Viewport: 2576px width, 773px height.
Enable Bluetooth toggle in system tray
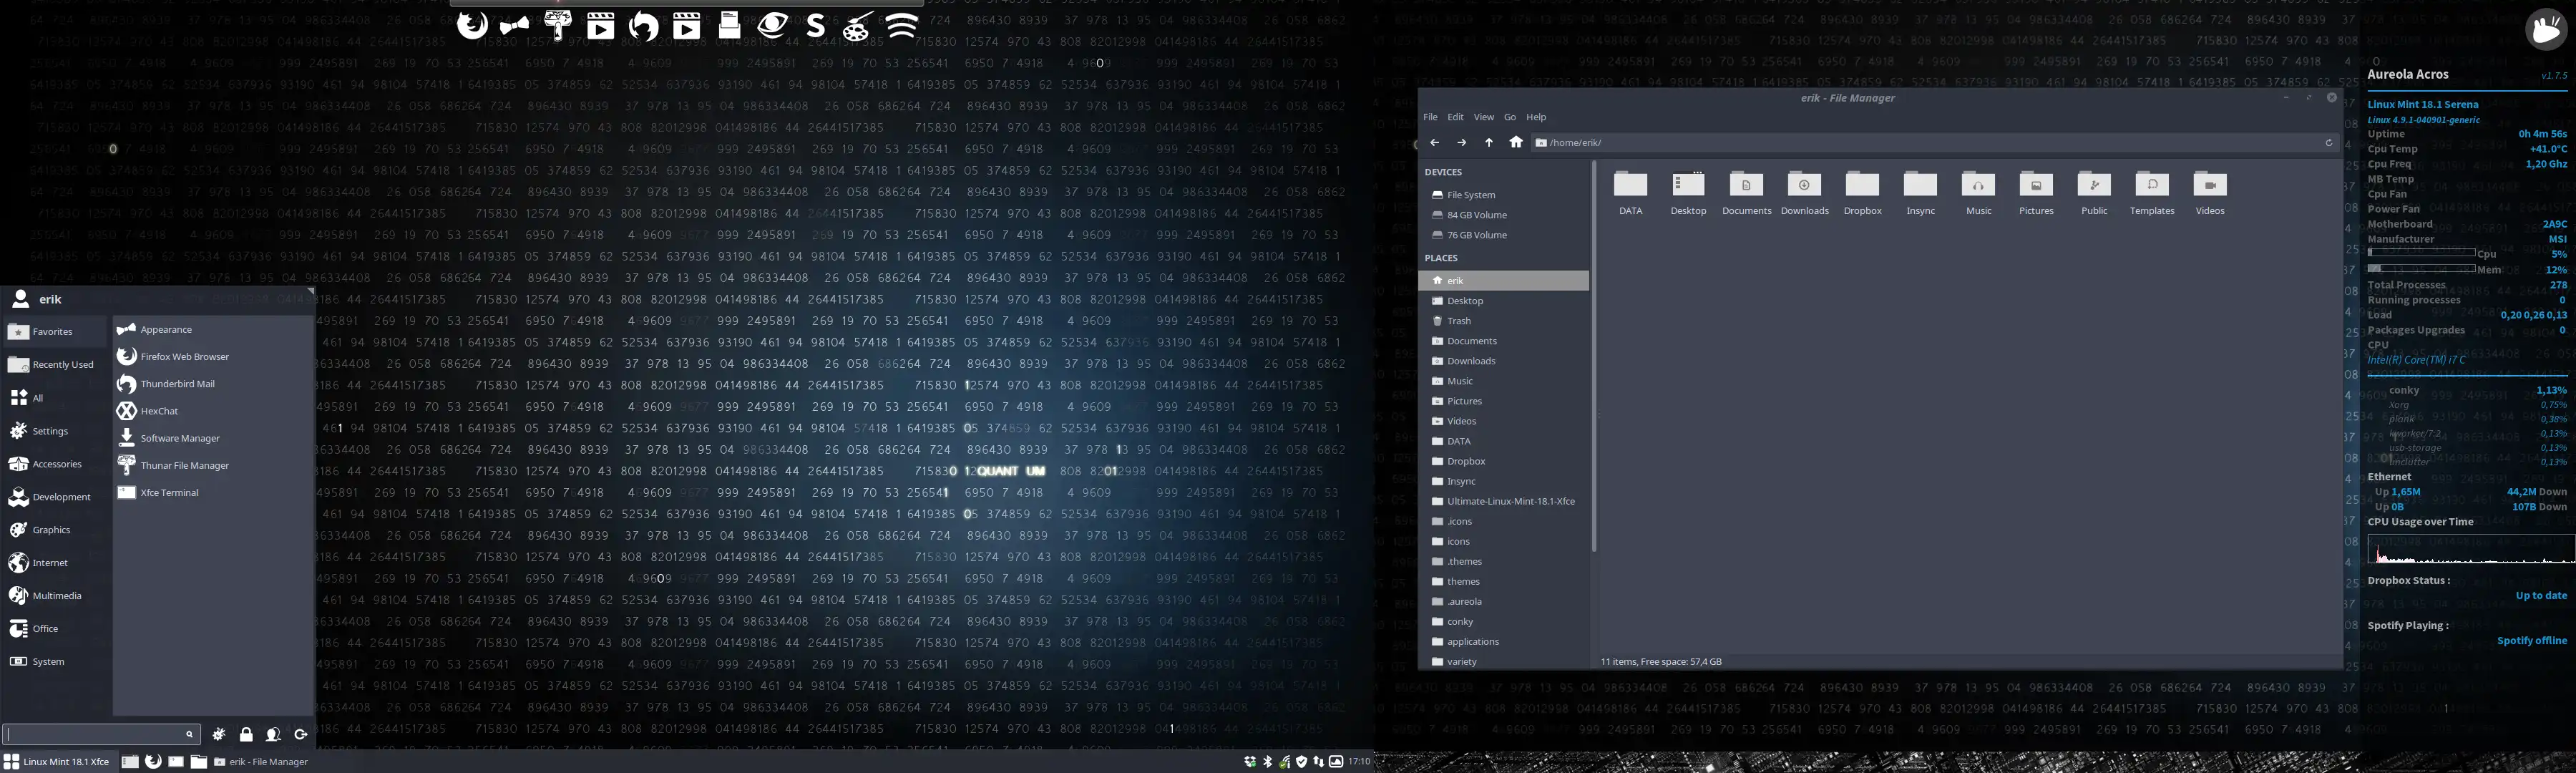tap(1267, 762)
